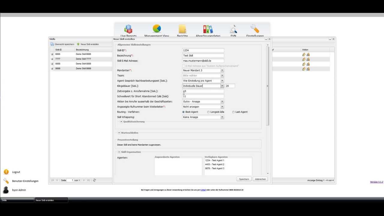Select agent 9876 - Test Agent 3
This screenshot has height=216, width=384.
click(214, 168)
